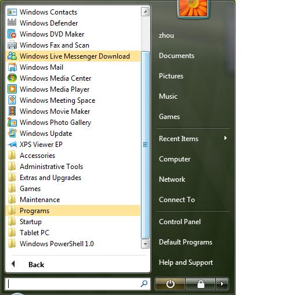Click the Administrative Tools folder icon
The image size is (297, 295).
(x=12, y=166)
